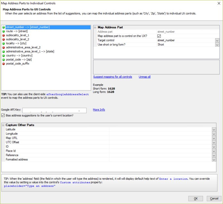Click the green icon beside street_number mapping
The height and width of the screenshot is (204, 223).
pyautogui.click(x=4, y=27)
